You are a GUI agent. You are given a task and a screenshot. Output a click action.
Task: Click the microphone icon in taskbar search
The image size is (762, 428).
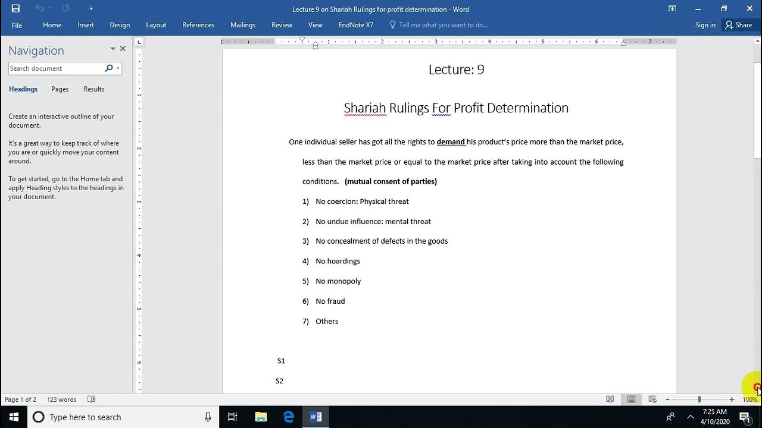tap(208, 417)
